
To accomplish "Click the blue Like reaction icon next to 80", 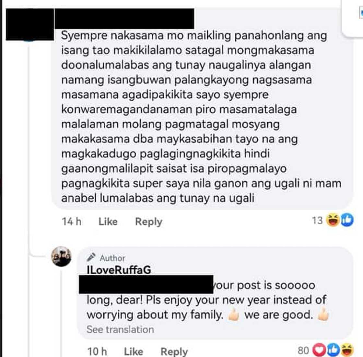I will click(333, 350).
